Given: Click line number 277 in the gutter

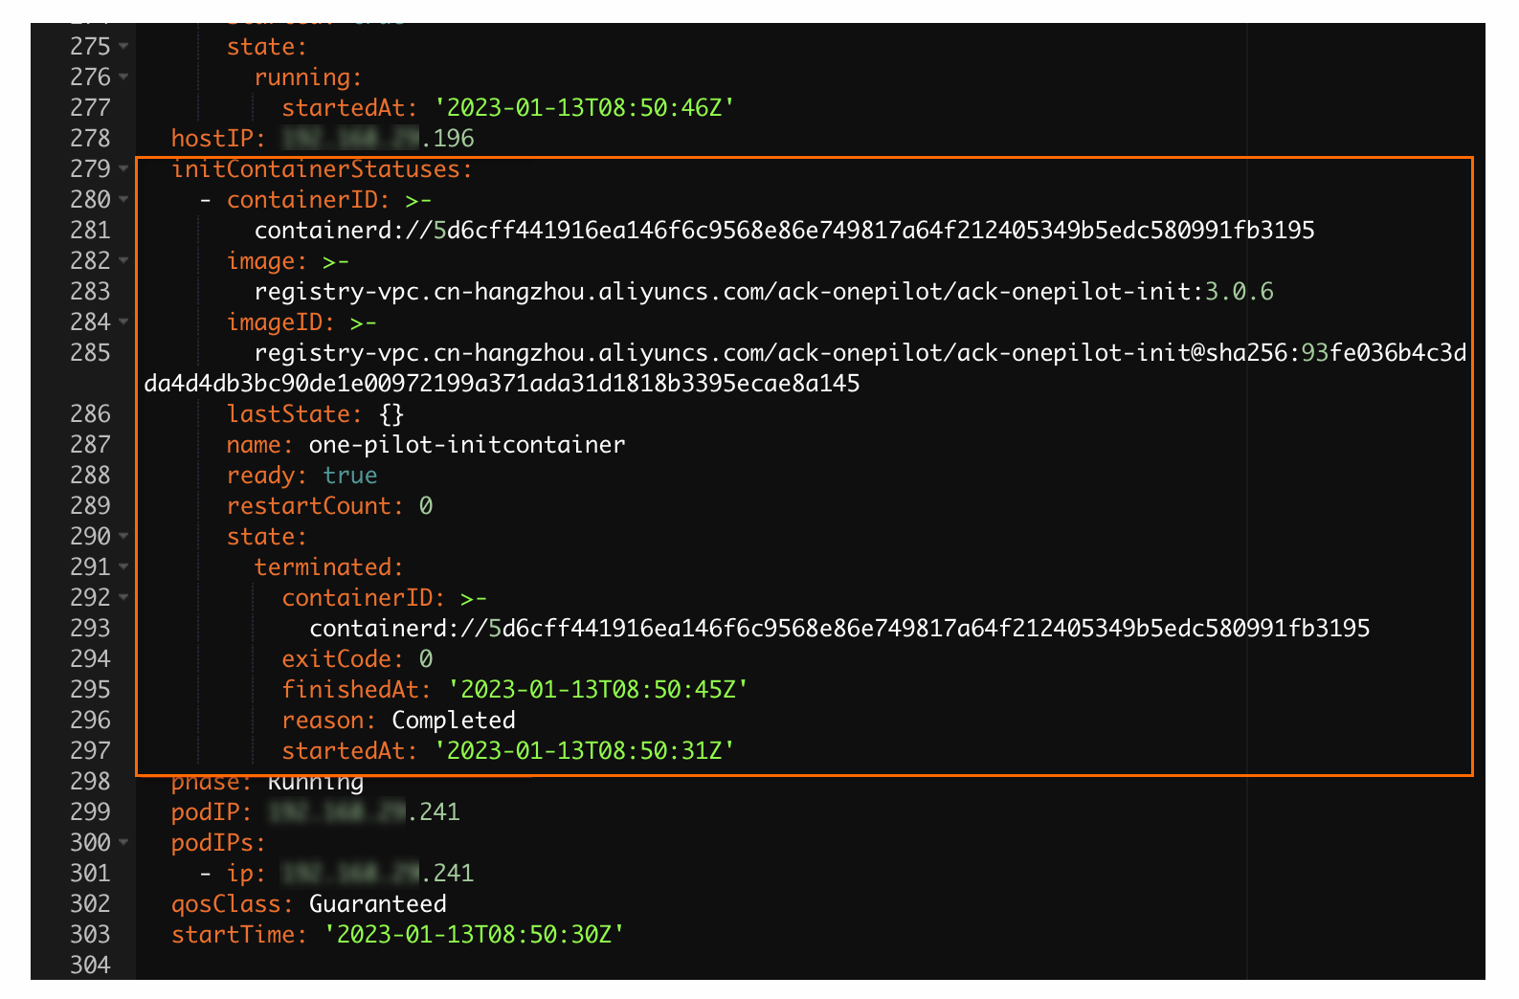Looking at the screenshot, I should point(90,107).
